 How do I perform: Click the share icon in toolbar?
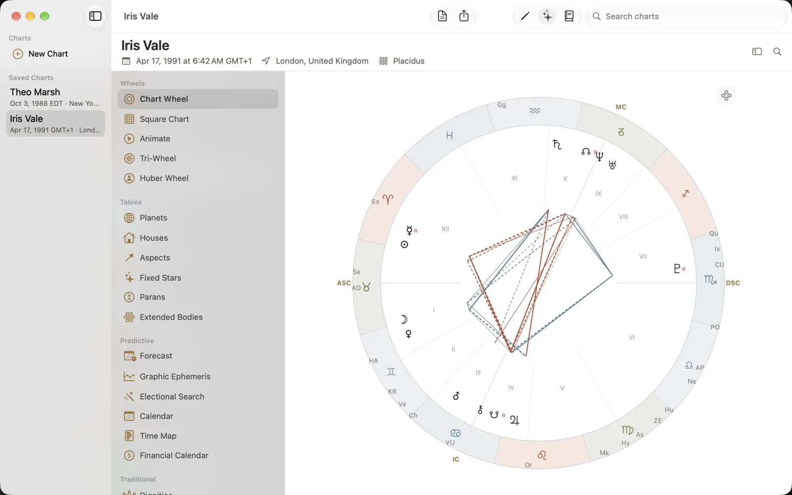(x=464, y=16)
